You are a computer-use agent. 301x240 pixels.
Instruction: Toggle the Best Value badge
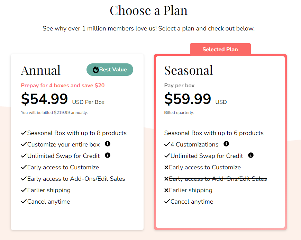[x=110, y=69]
